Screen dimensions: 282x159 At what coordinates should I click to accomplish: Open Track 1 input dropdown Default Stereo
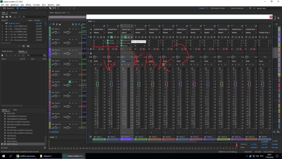99,29
